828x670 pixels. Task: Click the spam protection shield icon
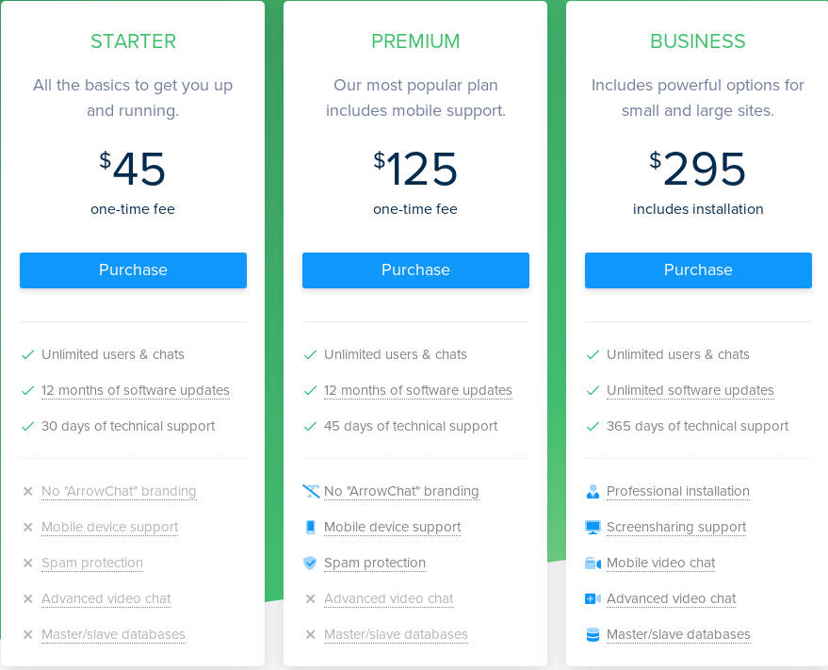point(311,563)
